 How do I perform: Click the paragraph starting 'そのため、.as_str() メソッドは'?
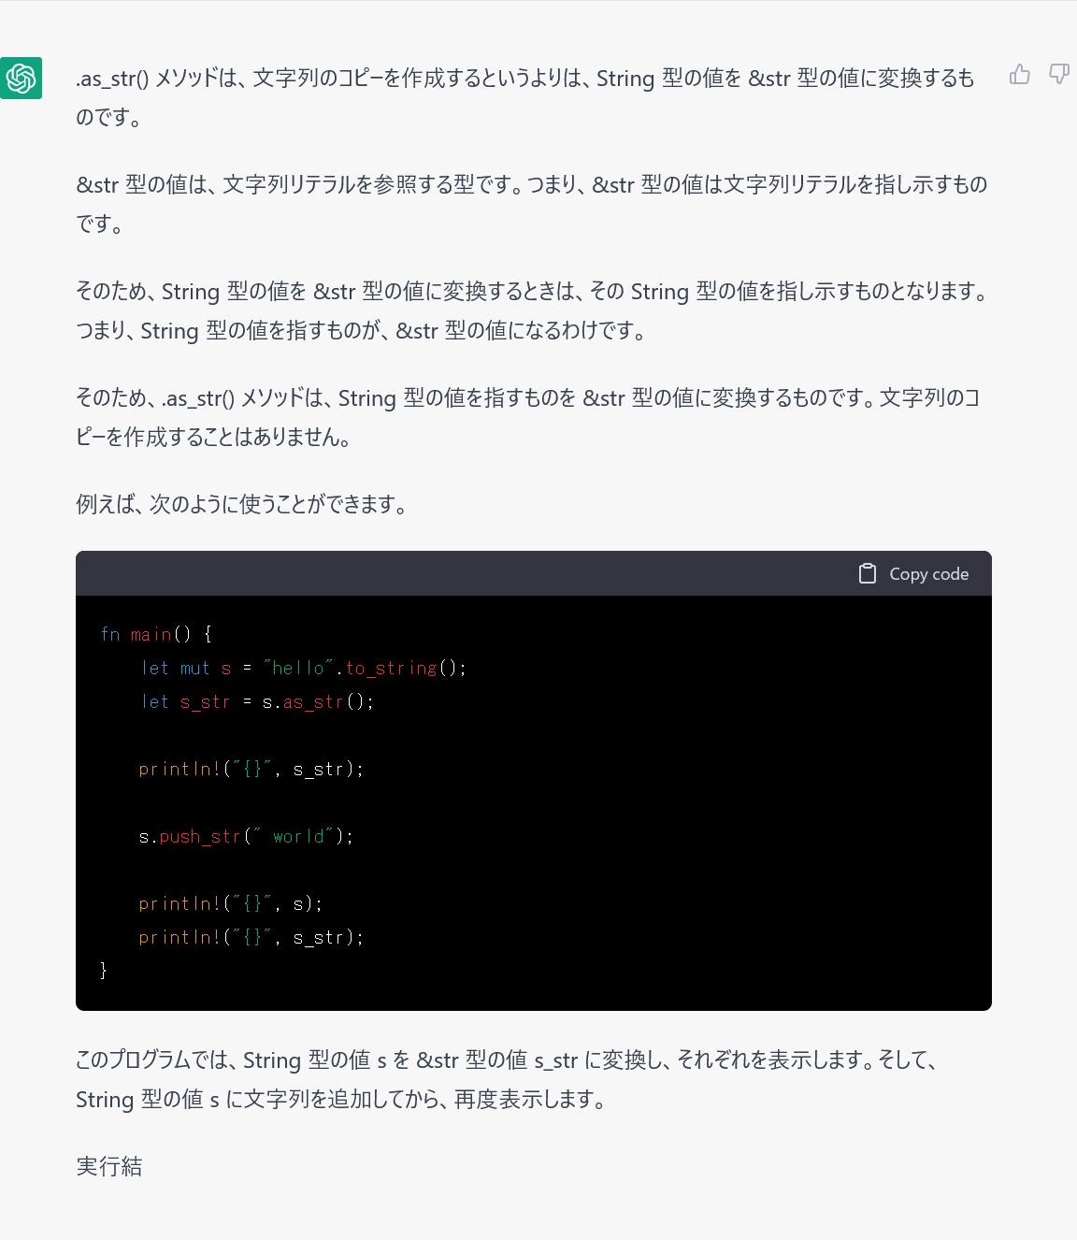529,417
